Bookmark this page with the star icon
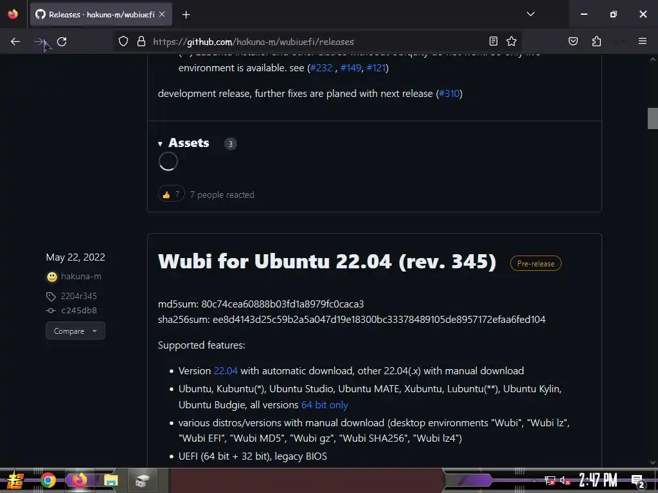658x493 pixels. coord(511,41)
